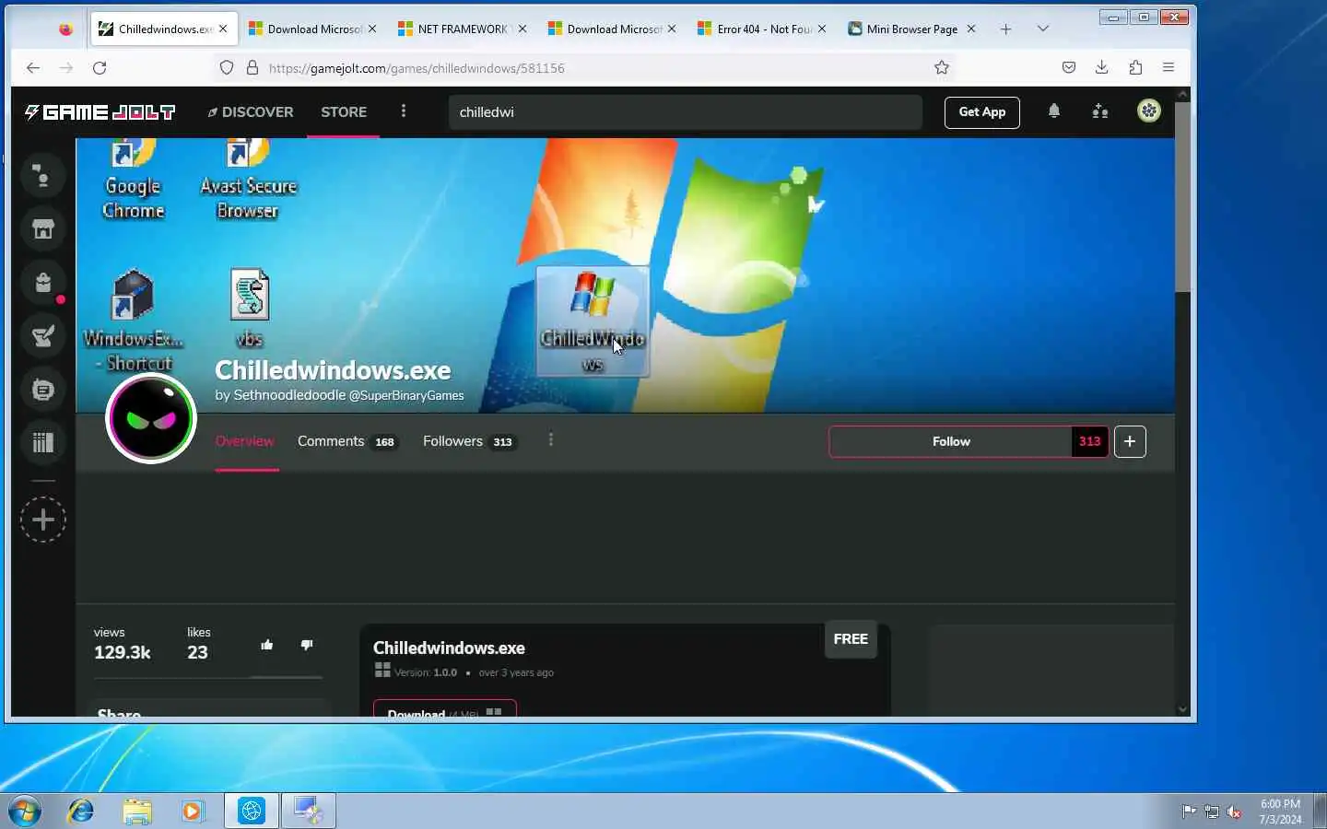This screenshot has height=829, width=1327.
Task: Open the library sidebar icon
Action: pos(42,443)
